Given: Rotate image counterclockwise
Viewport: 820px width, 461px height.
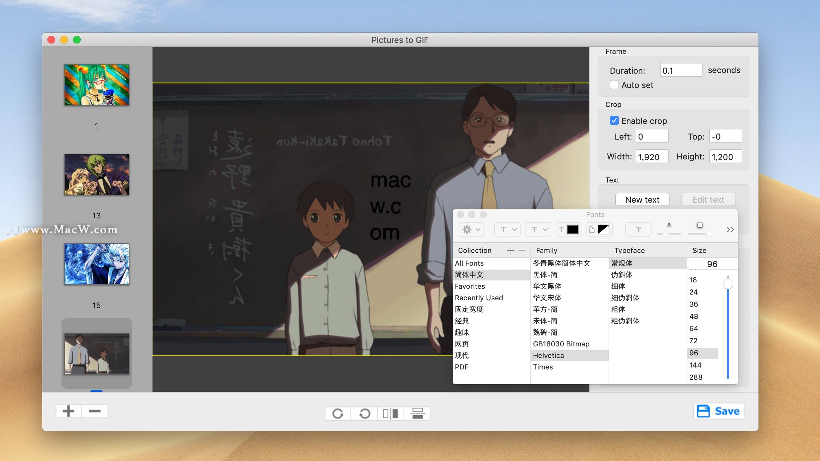Looking at the screenshot, I should 365,414.
